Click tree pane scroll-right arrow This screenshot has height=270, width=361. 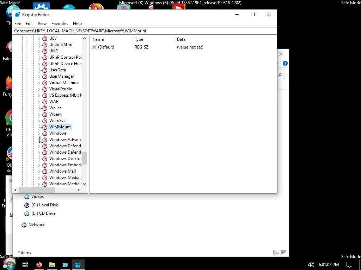click(x=79, y=190)
